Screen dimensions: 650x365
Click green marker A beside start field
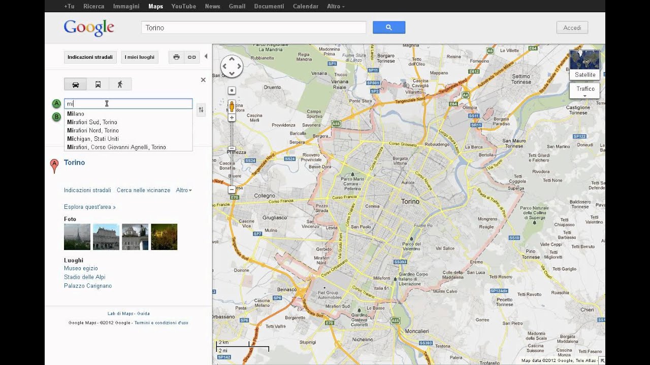[x=56, y=103]
